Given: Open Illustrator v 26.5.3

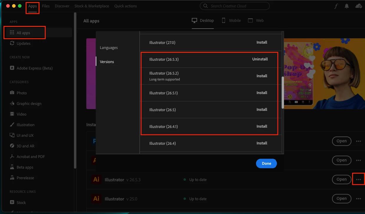Looking at the screenshot, I should (341, 179).
